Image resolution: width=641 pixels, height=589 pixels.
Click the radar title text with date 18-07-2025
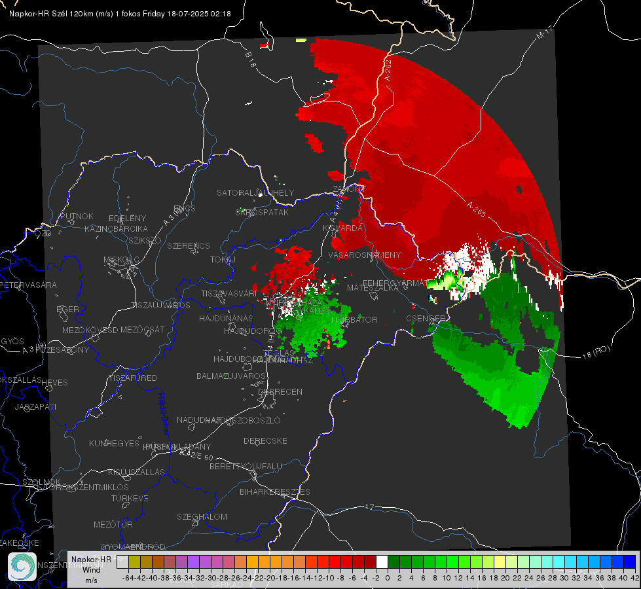pyautogui.click(x=120, y=14)
